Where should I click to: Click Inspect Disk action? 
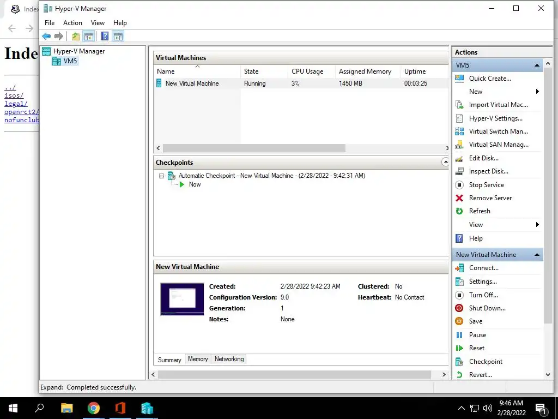[x=488, y=171]
